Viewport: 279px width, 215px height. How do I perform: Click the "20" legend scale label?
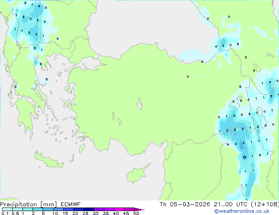point(75,213)
